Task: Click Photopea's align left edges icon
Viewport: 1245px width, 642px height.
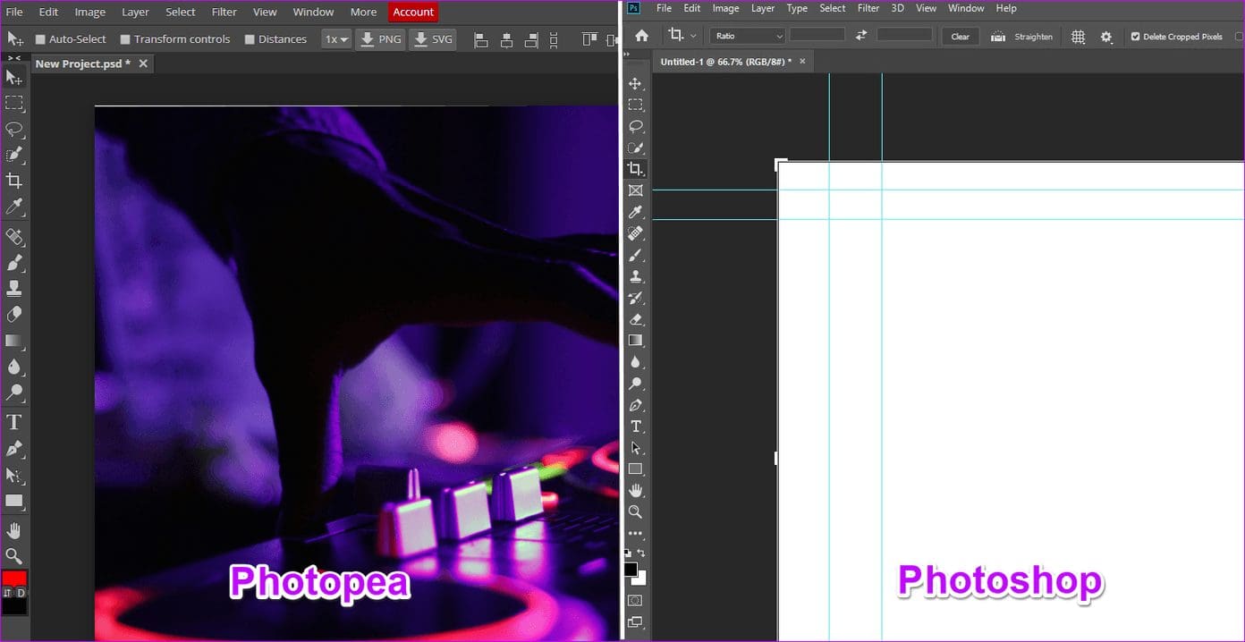Action: tap(481, 39)
